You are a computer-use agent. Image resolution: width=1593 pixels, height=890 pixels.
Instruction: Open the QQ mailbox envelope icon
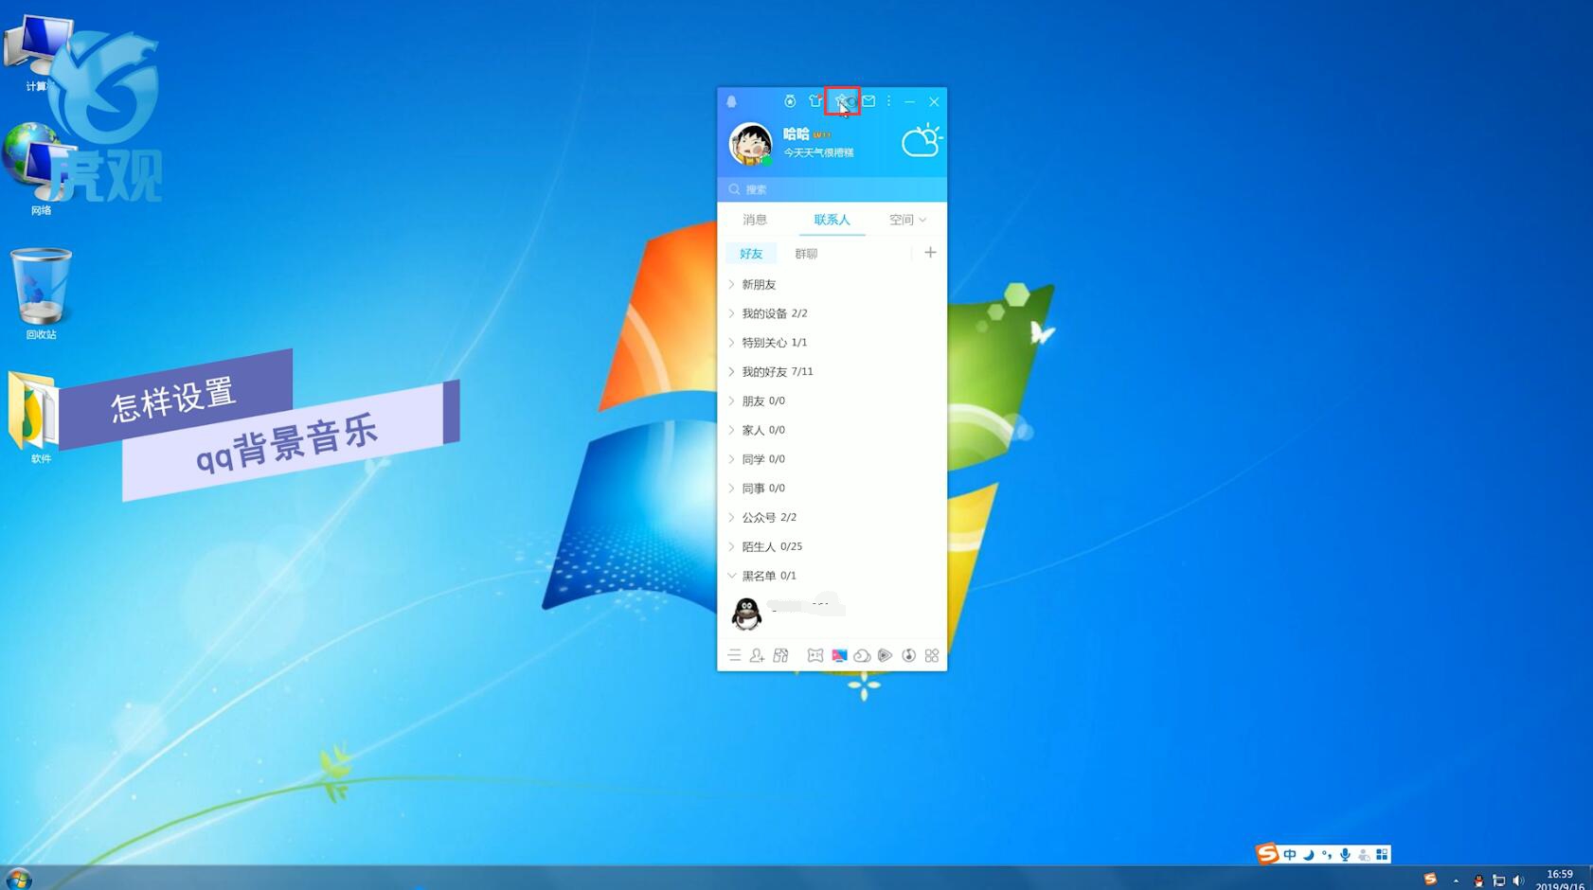(868, 101)
